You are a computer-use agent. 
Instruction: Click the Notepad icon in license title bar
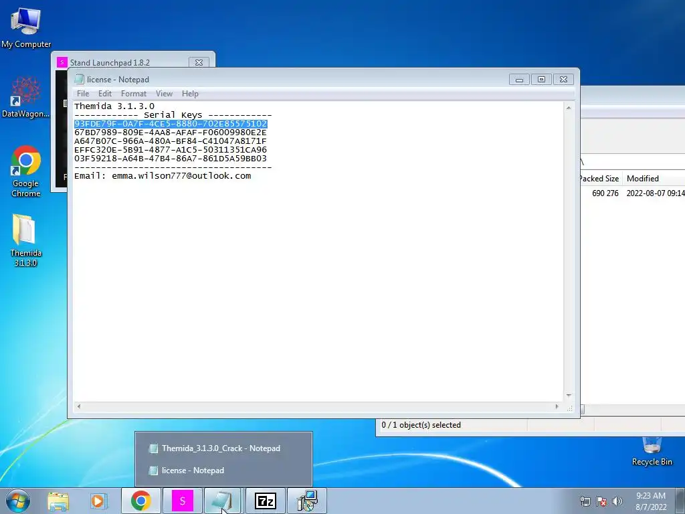click(x=79, y=79)
